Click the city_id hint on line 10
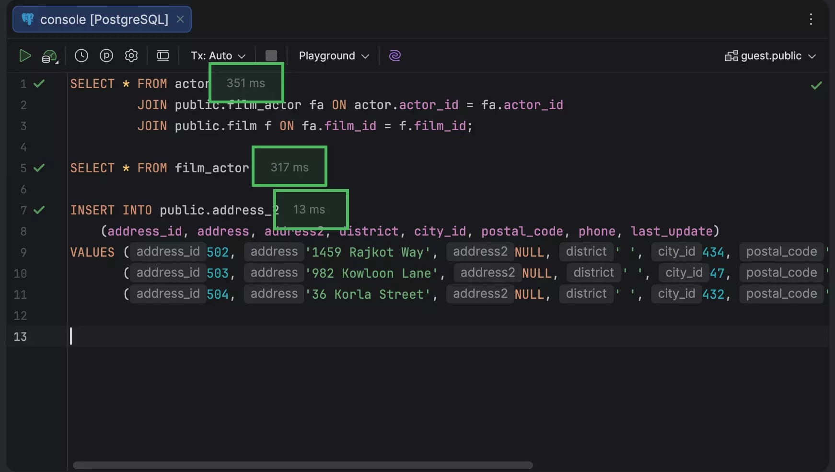This screenshot has width=835, height=472. point(684,273)
